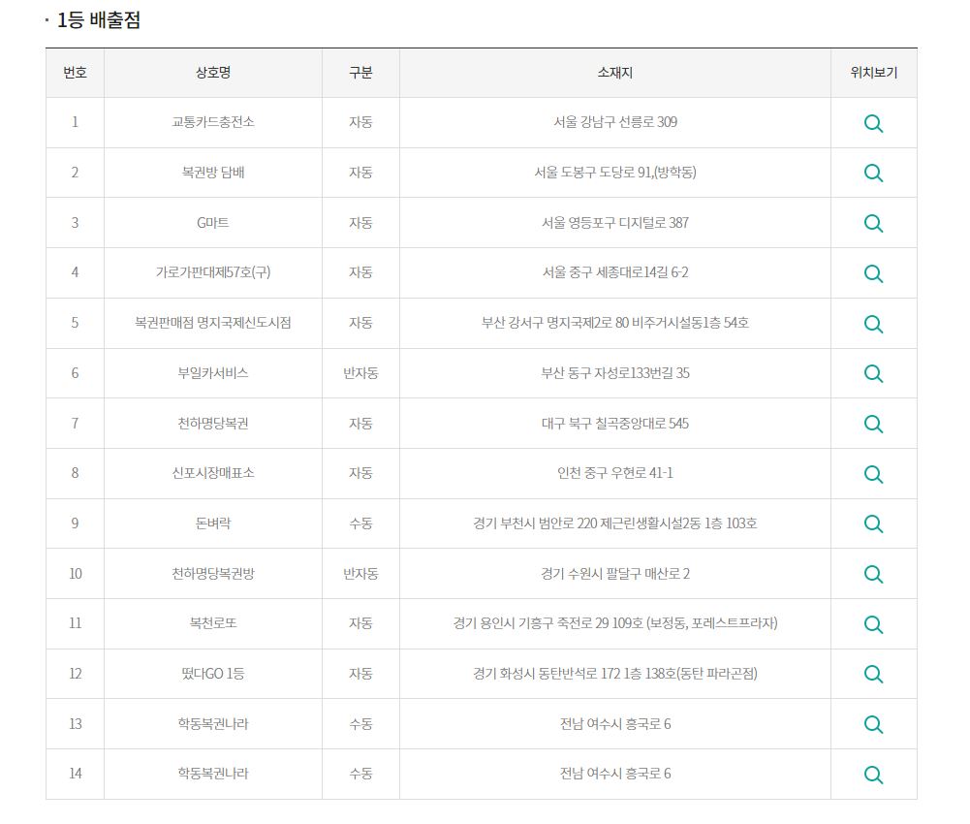Viewport: 970px width, 824px height.
Task: Click store name 가로가판대제57호(구)
Action: pos(213,271)
